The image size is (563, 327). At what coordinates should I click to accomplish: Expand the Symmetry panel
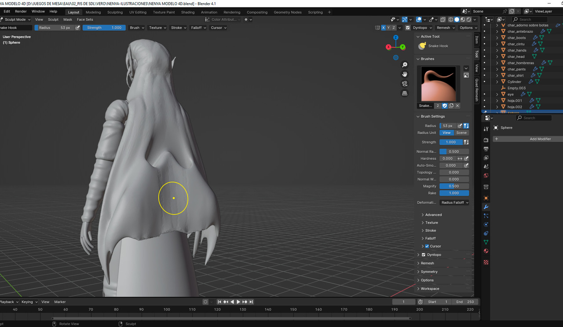(429, 272)
